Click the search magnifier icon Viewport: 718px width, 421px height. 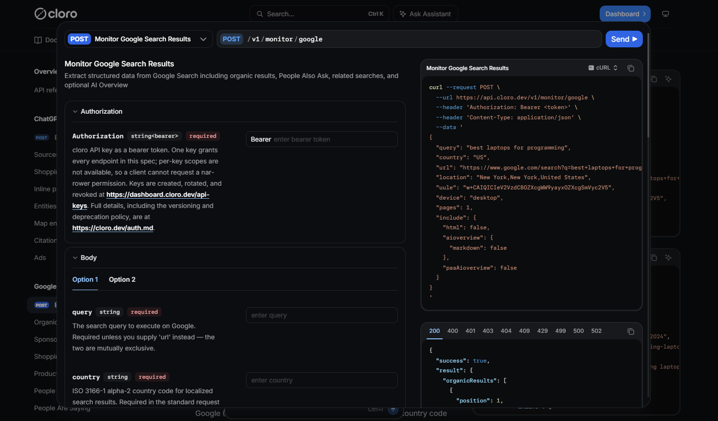pos(260,14)
